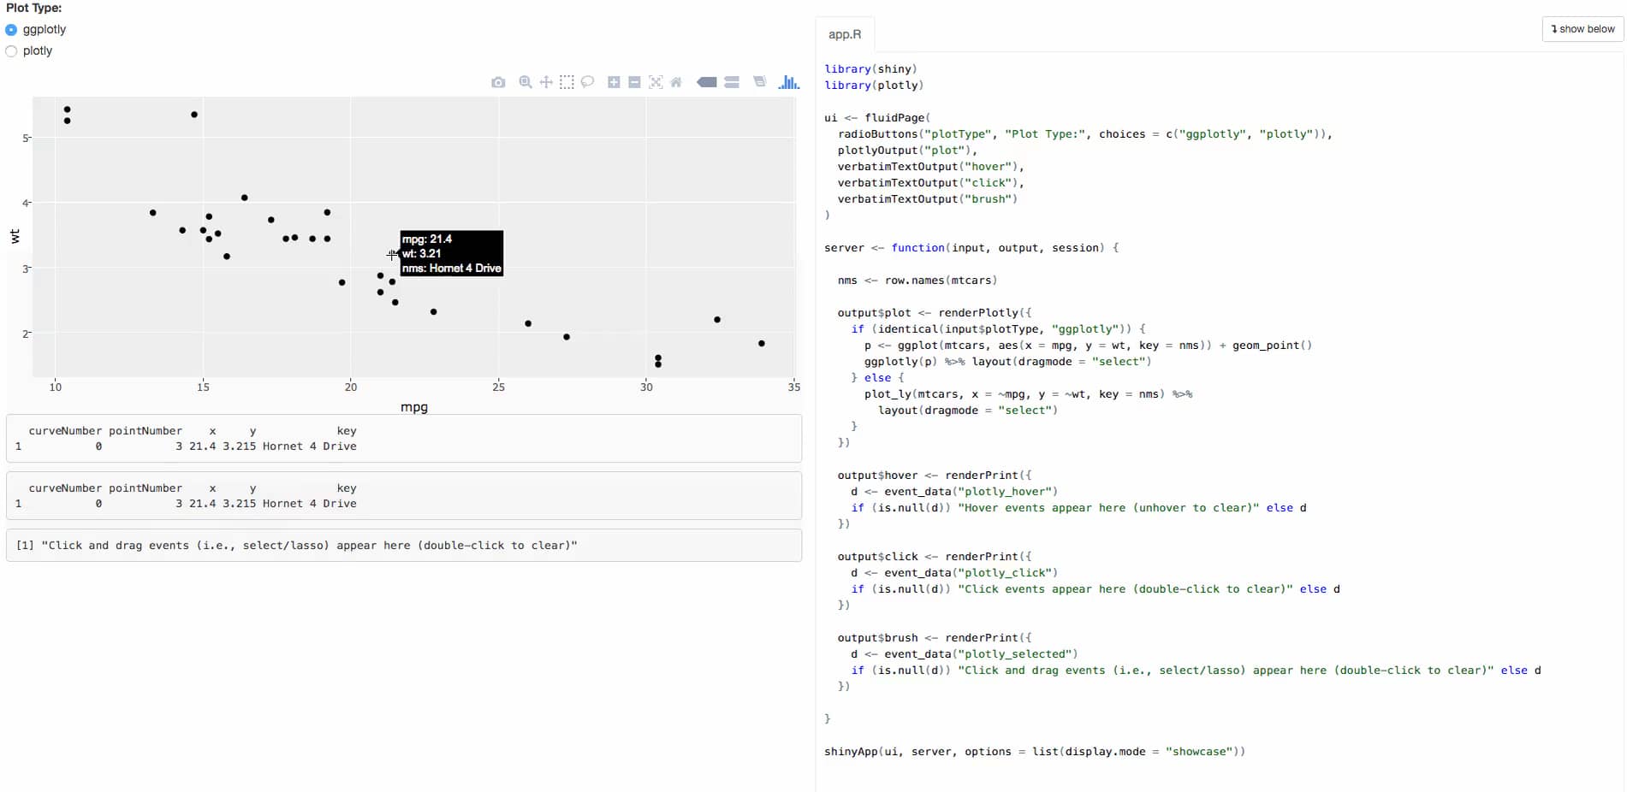Click the Hornet 4 Drive data point

(392, 255)
